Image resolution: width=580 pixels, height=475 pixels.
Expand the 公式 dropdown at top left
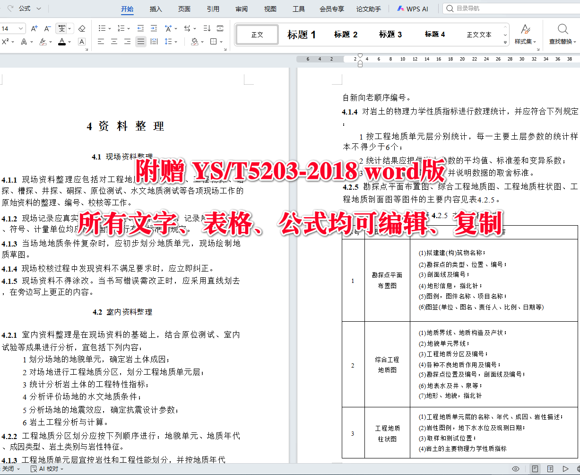click(x=39, y=9)
